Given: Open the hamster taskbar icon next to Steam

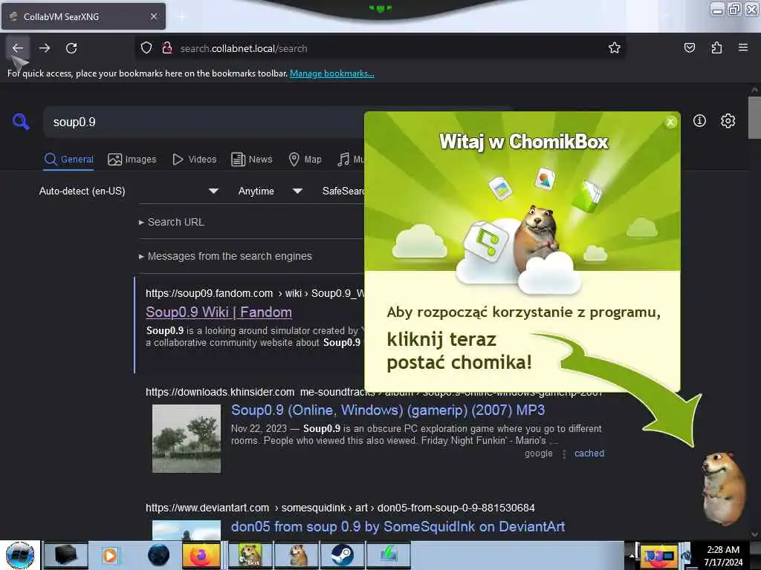Looking at the screenshot, I should (296, 555).
